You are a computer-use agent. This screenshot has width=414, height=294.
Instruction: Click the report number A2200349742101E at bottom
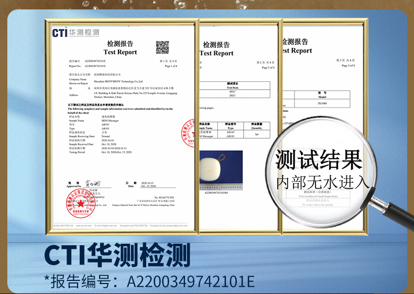[x=191, y=281]
